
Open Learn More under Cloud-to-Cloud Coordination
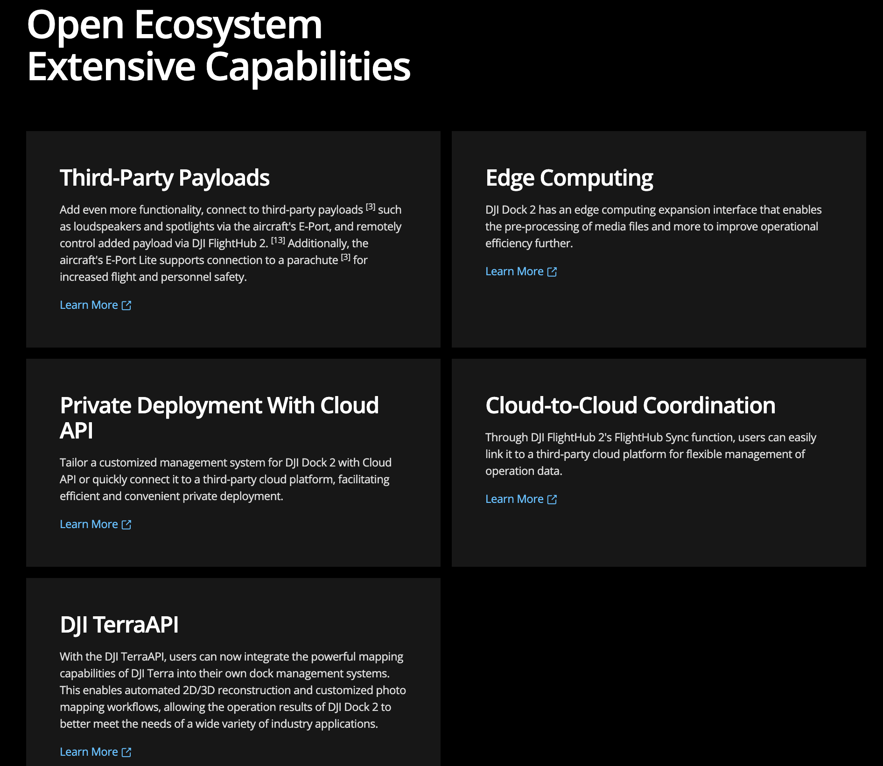pyautogui.click(x=521, y=499)
